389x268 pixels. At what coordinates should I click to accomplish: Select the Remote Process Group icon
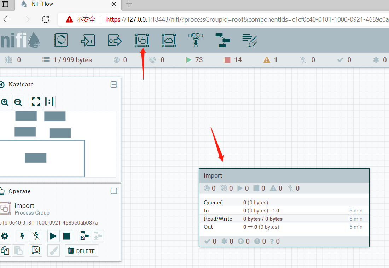coord(169,41)
